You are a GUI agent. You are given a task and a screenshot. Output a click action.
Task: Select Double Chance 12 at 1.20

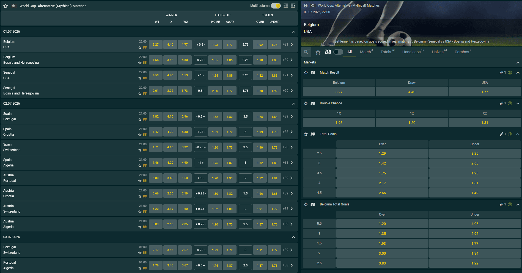(x=412, y=123)
